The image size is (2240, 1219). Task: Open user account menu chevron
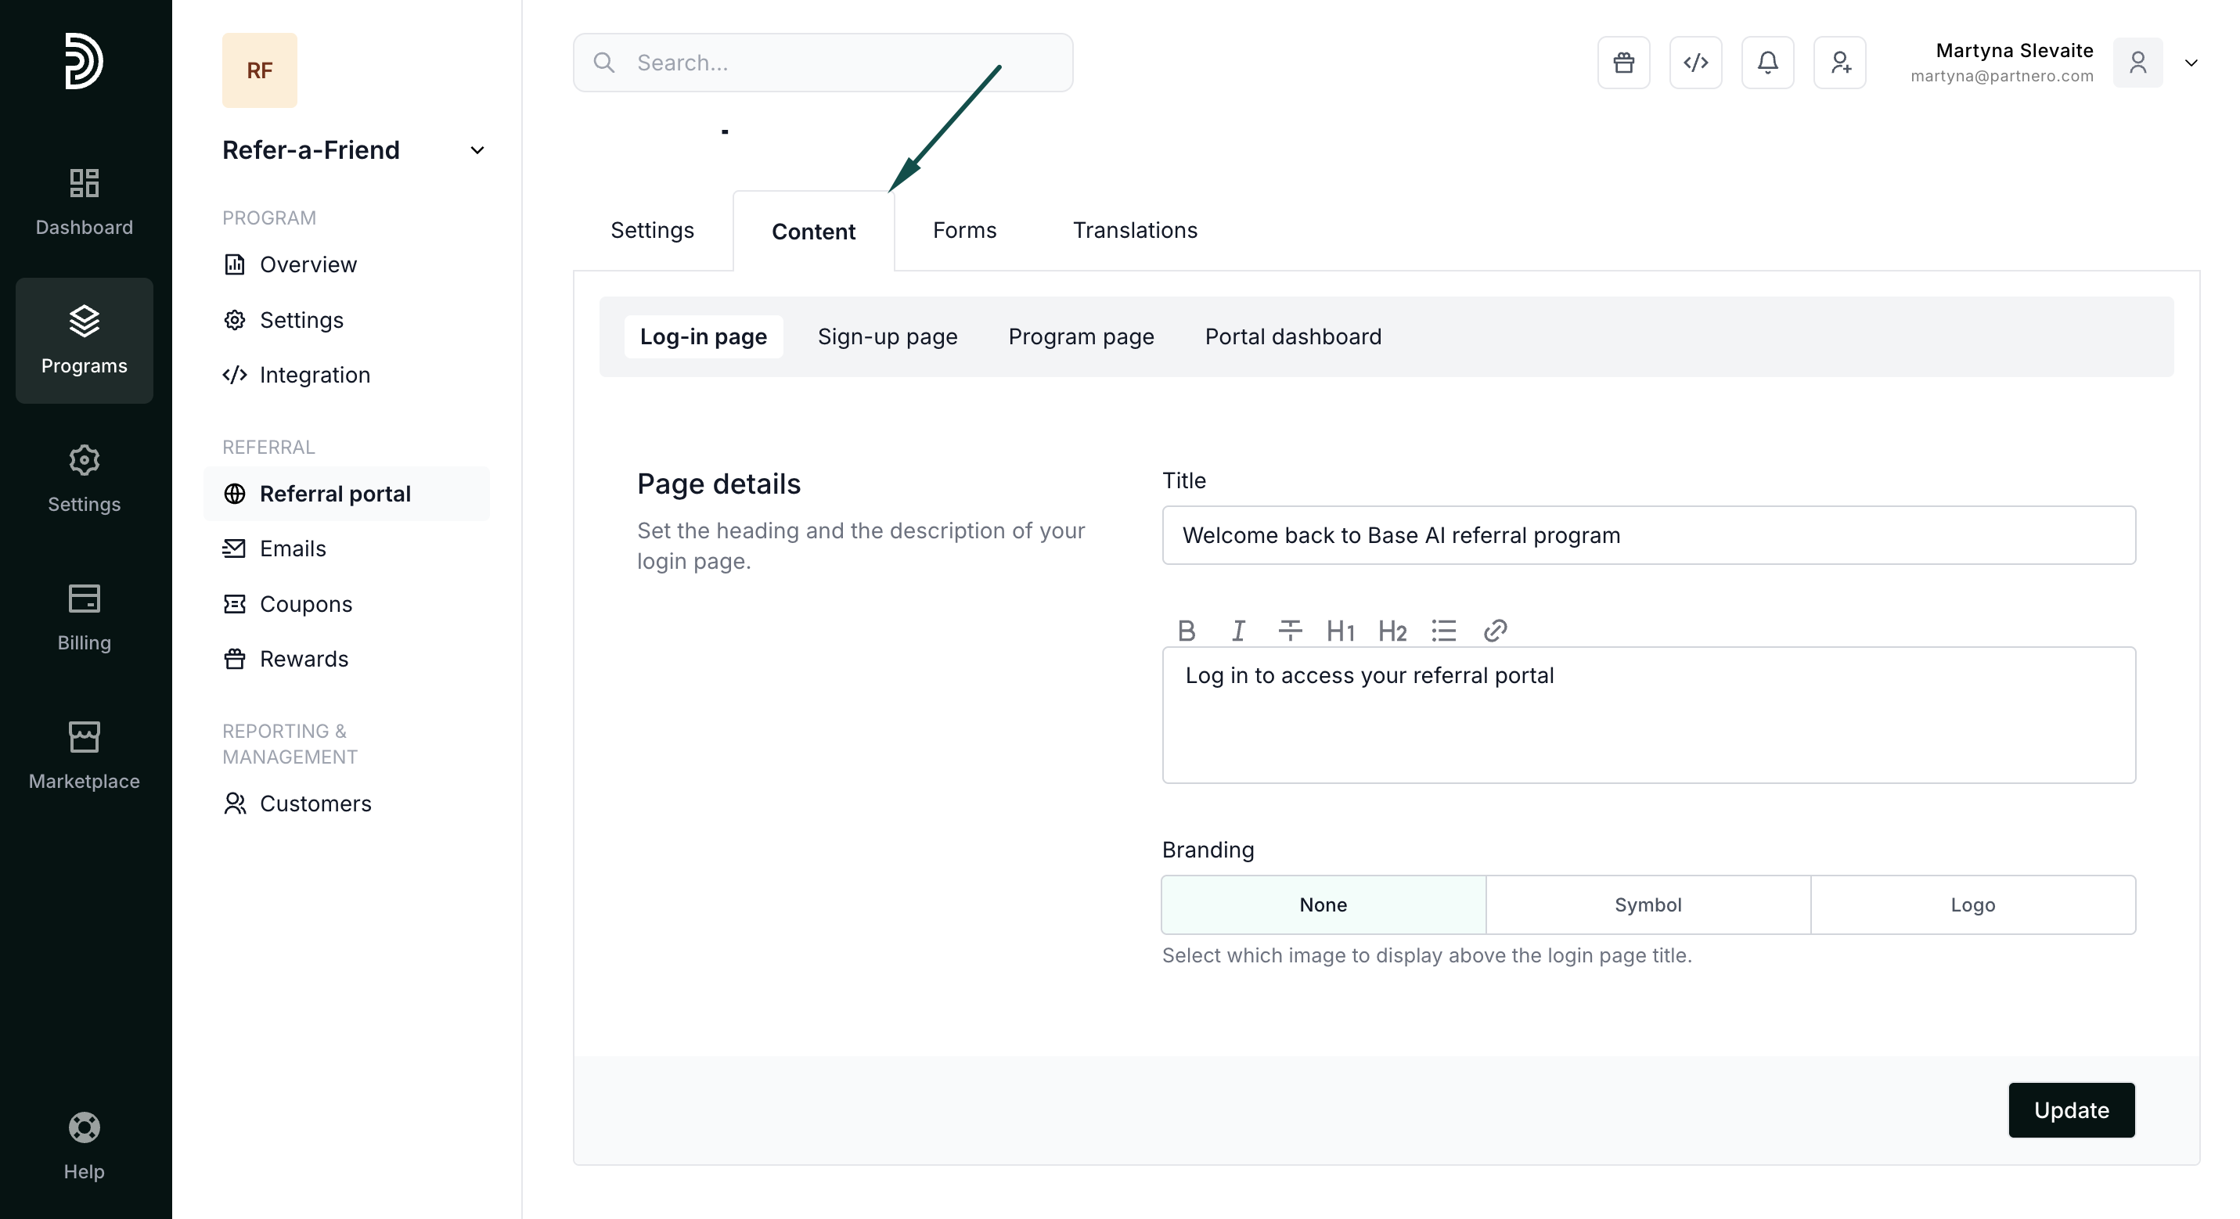pos(2191,63)
